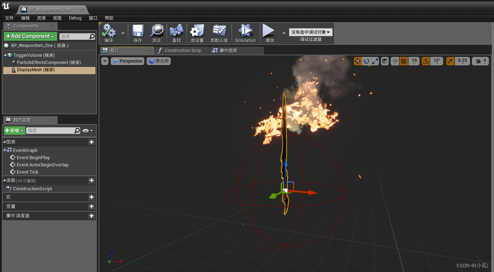Click the Add Component button

(30, 36)
